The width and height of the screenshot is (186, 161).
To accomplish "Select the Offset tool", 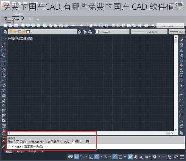I will point(182,55).
